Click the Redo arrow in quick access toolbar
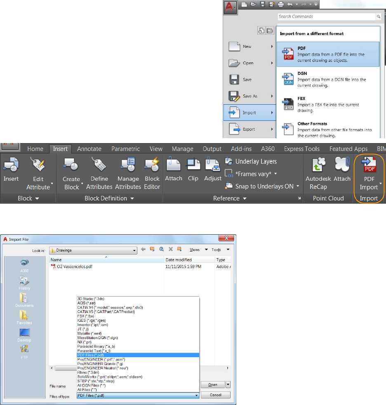The height and width of the screenshot is (405, 386). (304, 5)
